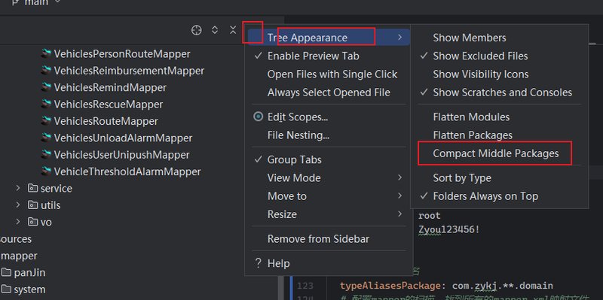603x300 pixels.
Task: Click the Select Opened File crosshair icon
Action: click(197, 30)
